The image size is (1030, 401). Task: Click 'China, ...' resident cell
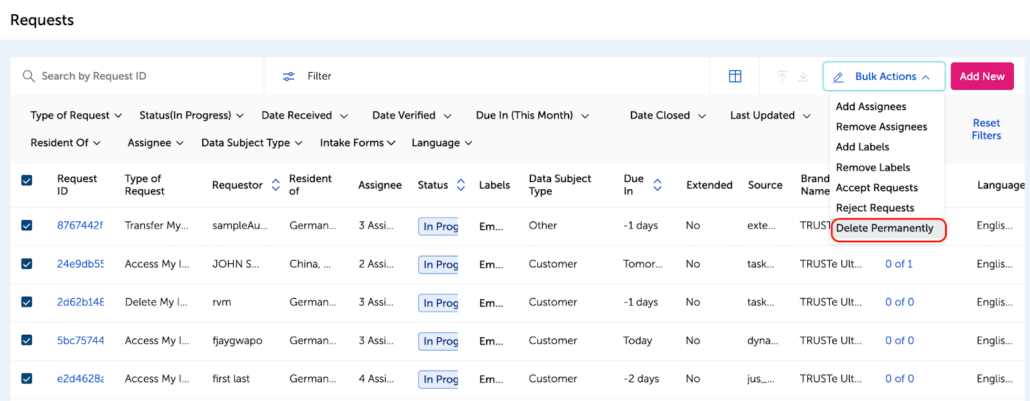click(310, 264)
